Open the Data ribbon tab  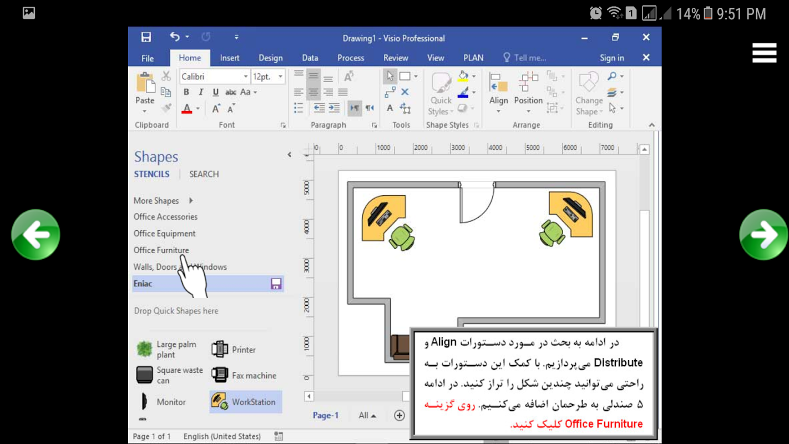[310, 58]
